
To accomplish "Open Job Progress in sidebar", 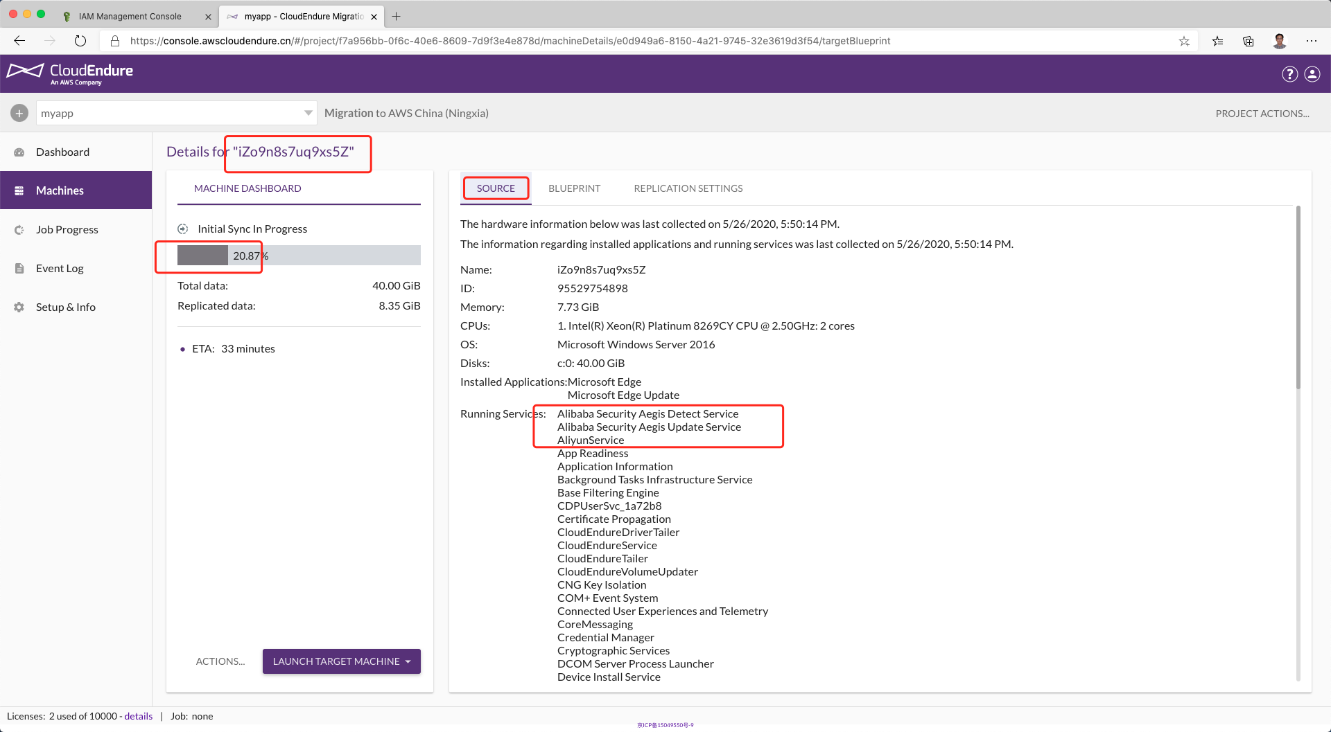I will [x=67, y=229].
